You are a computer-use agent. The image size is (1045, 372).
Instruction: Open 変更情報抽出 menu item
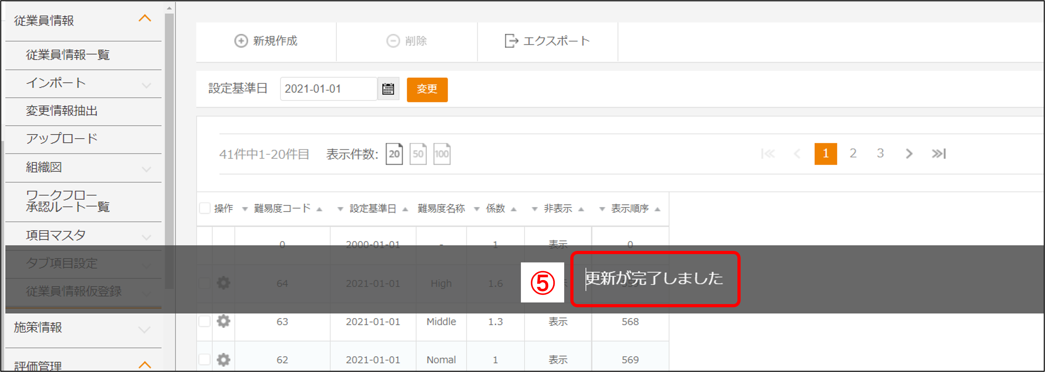coord(62,111)
